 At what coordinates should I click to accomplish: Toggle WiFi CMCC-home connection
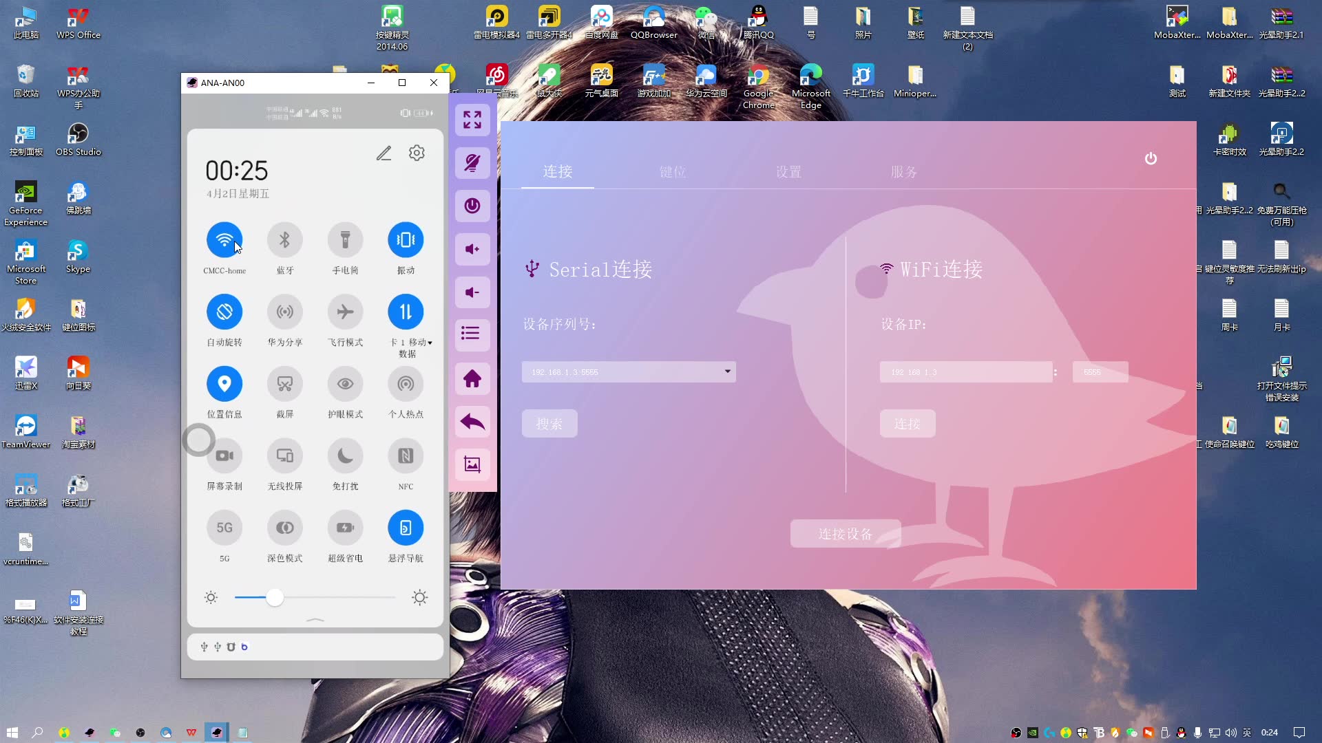pyautogui.click(x=224, y=239)
